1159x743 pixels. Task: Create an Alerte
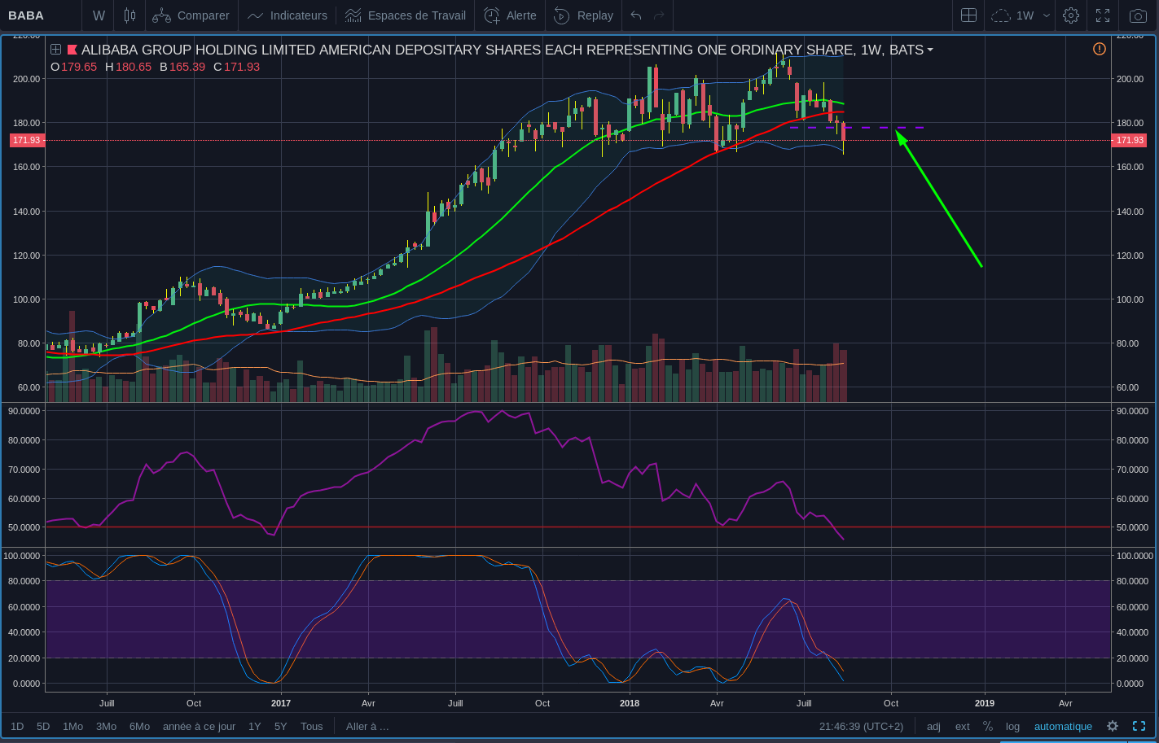coord(511,15)
